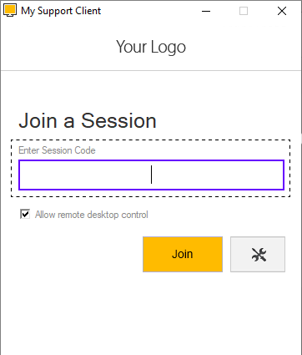Click the Enter Session Code label
The height and width of the screenshot is (355, 302).
57,150
